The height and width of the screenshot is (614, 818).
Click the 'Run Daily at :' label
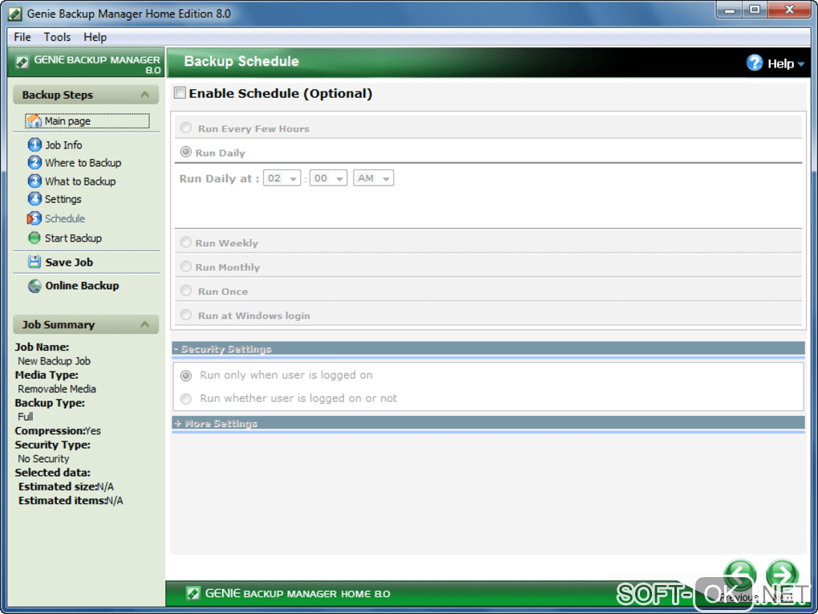click(x=219, y=178)
